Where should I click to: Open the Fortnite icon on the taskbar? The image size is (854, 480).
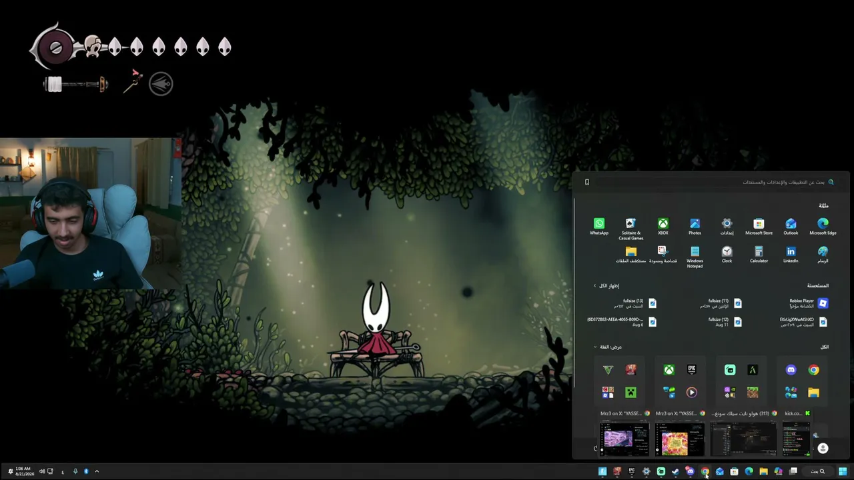(602, 472)
